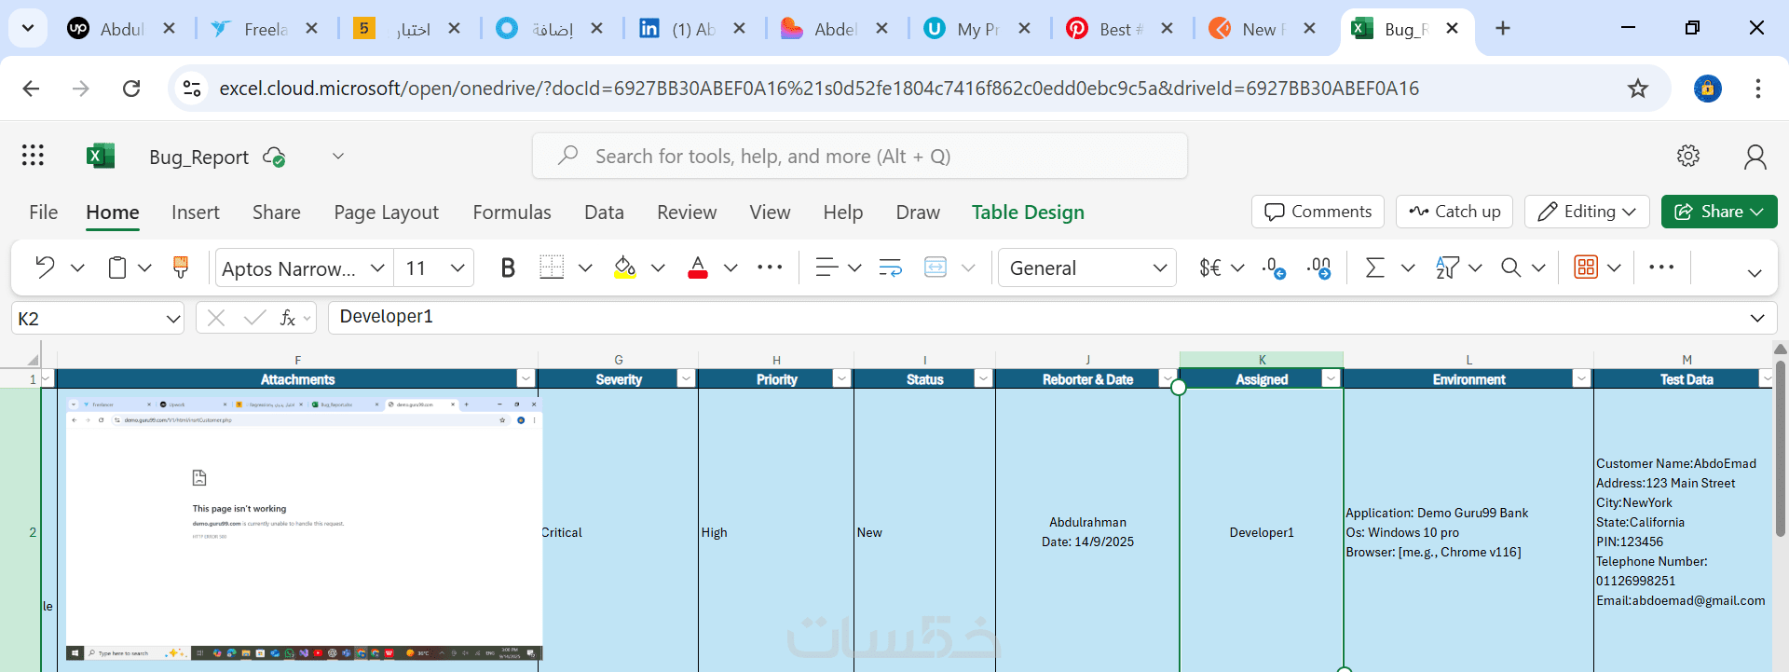Apply the yellow fill color swatch
The image size is (1789, 672).
[625, 268]
